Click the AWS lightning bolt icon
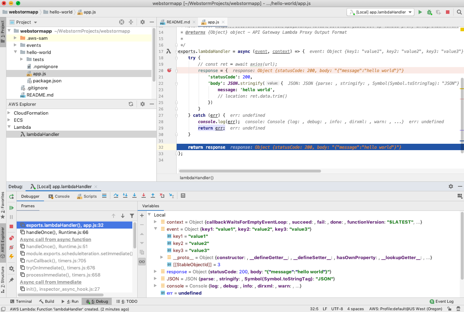This screenshot has width=464, height=312. [x=11, y=256]
